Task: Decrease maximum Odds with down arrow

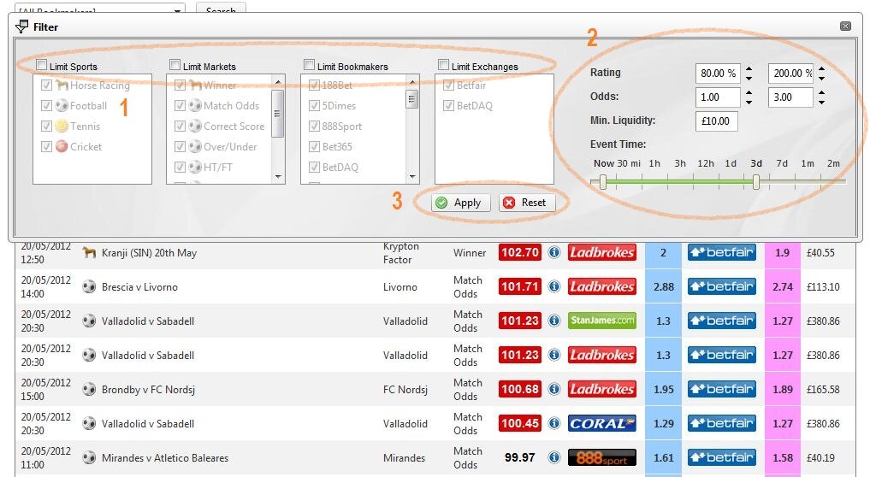Action: point(822,102)
